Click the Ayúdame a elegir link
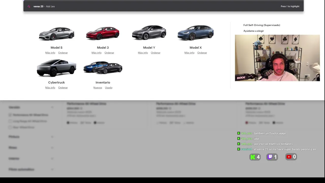This screenshot has width=325, height=183. tap(253, 31)
